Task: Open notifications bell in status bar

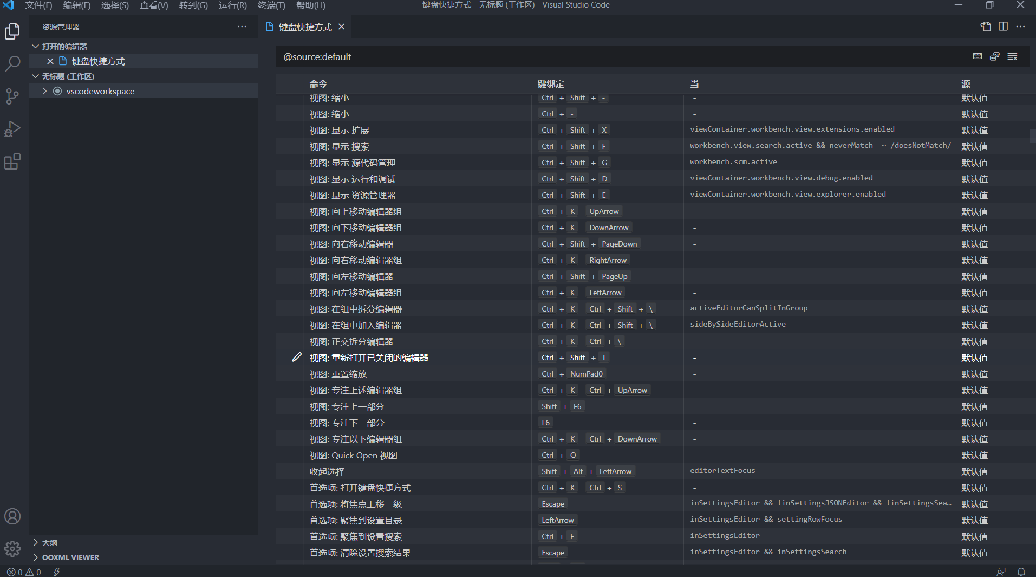Action: tap(1021, 572)
